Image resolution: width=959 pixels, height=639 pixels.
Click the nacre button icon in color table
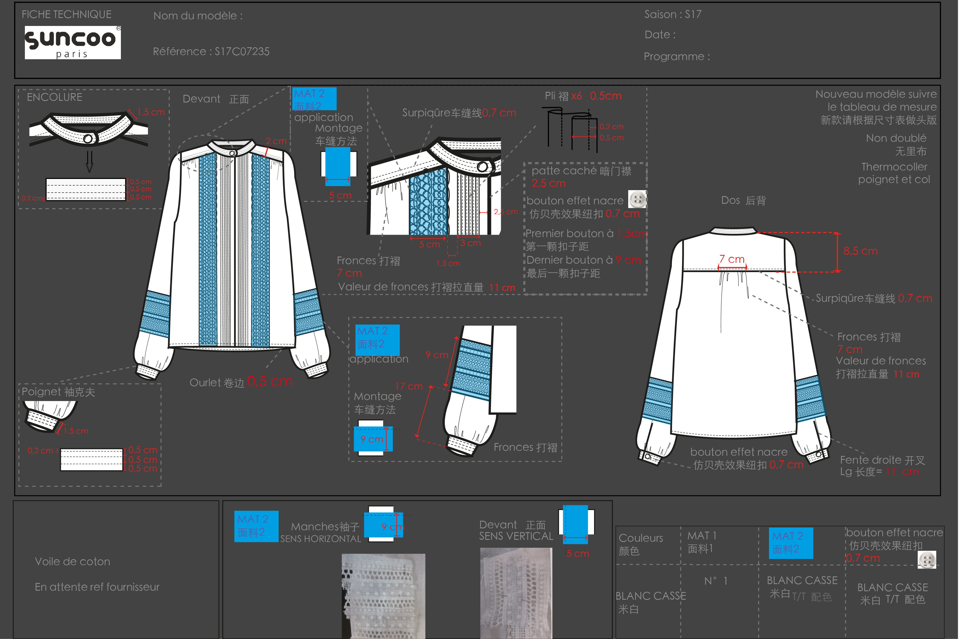click(x=926, y=560)
